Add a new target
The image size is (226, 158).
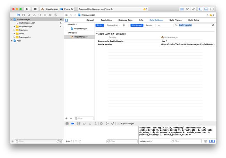[x=66, y=119]
